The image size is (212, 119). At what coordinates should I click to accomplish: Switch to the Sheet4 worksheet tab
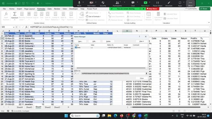pos(20,107)
